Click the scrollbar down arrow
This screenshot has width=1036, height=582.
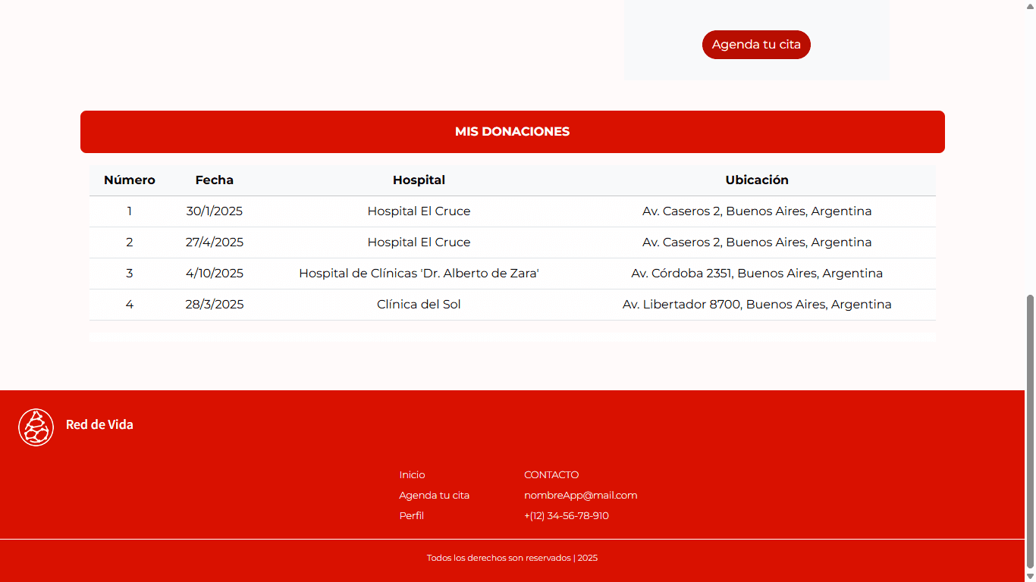(x=1030, y=576)
